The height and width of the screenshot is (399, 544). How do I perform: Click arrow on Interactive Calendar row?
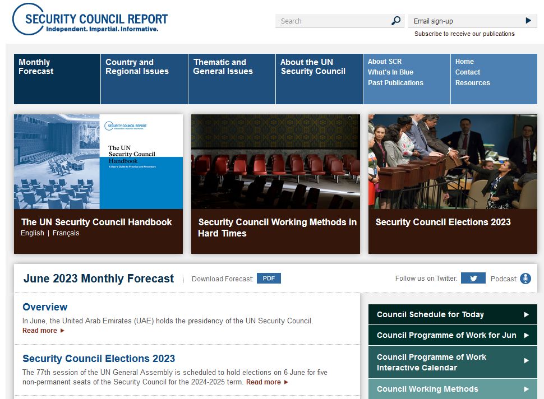[x=526, y=361]
